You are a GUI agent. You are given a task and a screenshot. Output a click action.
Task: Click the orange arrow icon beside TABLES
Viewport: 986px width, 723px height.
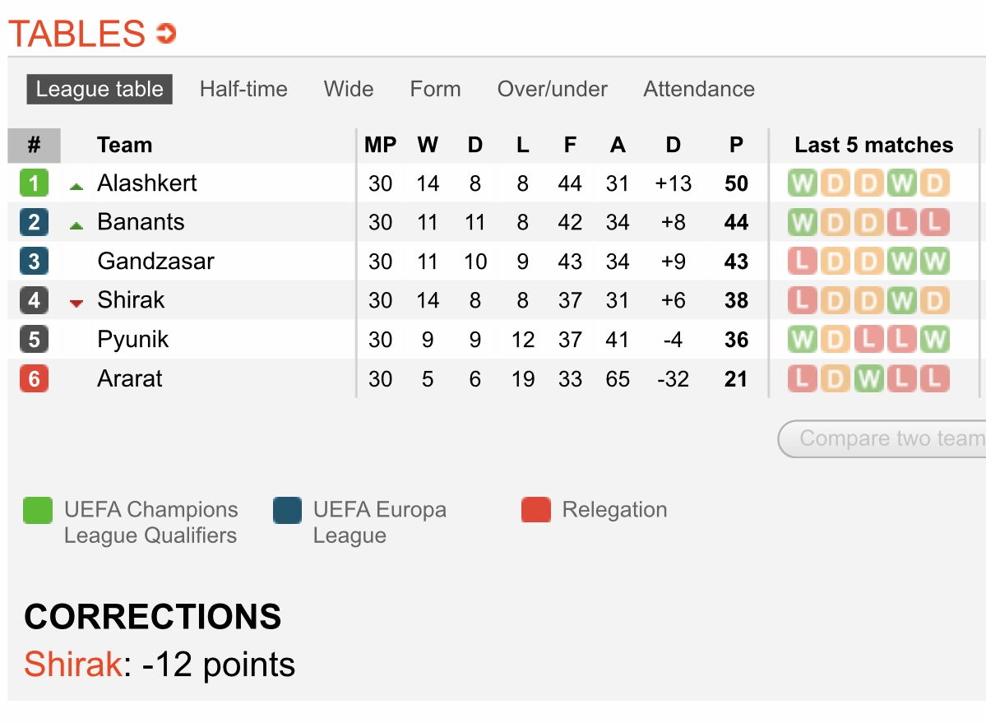coord(166,34)
